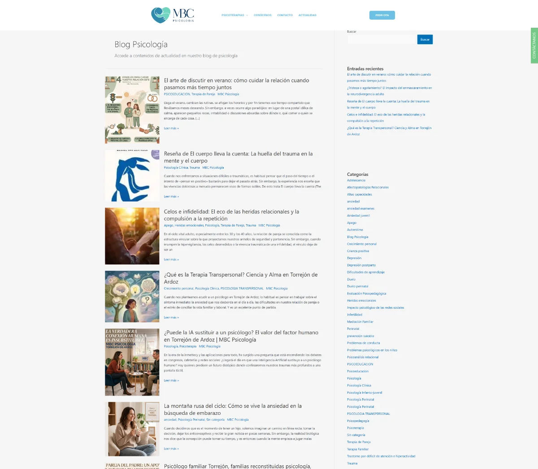This screenshot has height=469, width=538.
Task: Select Terapia Familiar category
Action: coord(358,449)
